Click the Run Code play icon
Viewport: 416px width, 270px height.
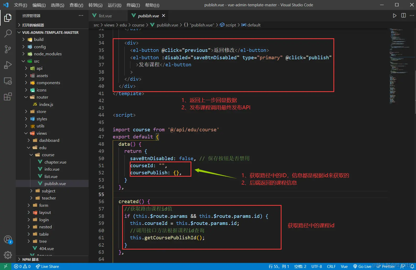[395, 16]
